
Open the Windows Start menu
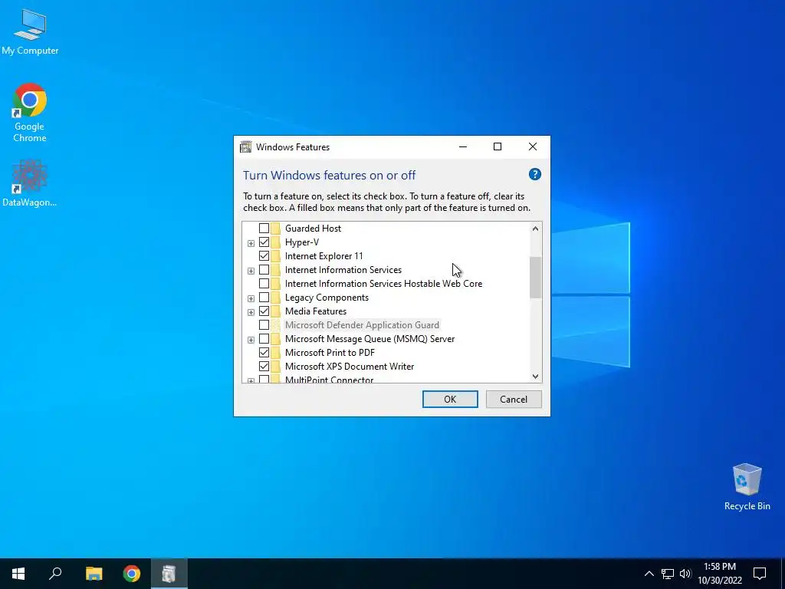[x=18, y=574]
